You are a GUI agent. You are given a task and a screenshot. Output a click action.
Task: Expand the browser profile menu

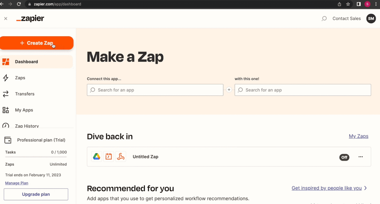[367, 4]
